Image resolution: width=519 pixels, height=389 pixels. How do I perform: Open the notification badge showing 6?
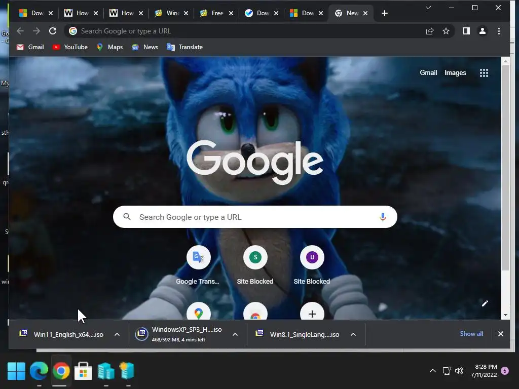tap(505, 371)
